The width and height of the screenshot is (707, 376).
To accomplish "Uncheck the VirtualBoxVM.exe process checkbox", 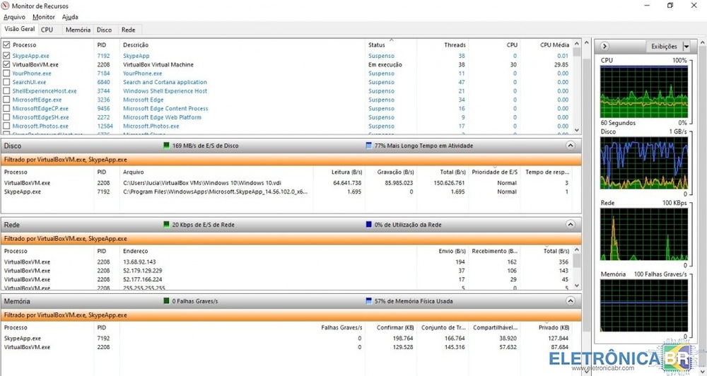I will coord(7,64).
